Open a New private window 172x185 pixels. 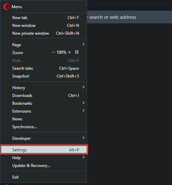pyautogui.click(x=44, y=33)
